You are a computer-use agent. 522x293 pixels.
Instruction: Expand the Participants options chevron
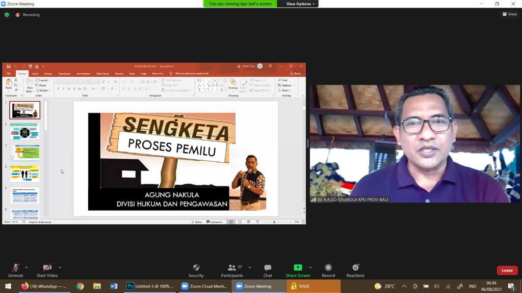click(x=250, y=267)
